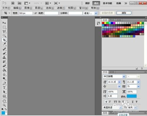Click the blue text color swatch
Viewport: 147px width, 116px height.
coord(132,96)
